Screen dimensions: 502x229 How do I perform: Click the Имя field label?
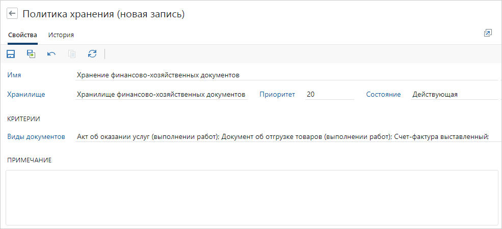pyautogui.click(x=14, y=75)
